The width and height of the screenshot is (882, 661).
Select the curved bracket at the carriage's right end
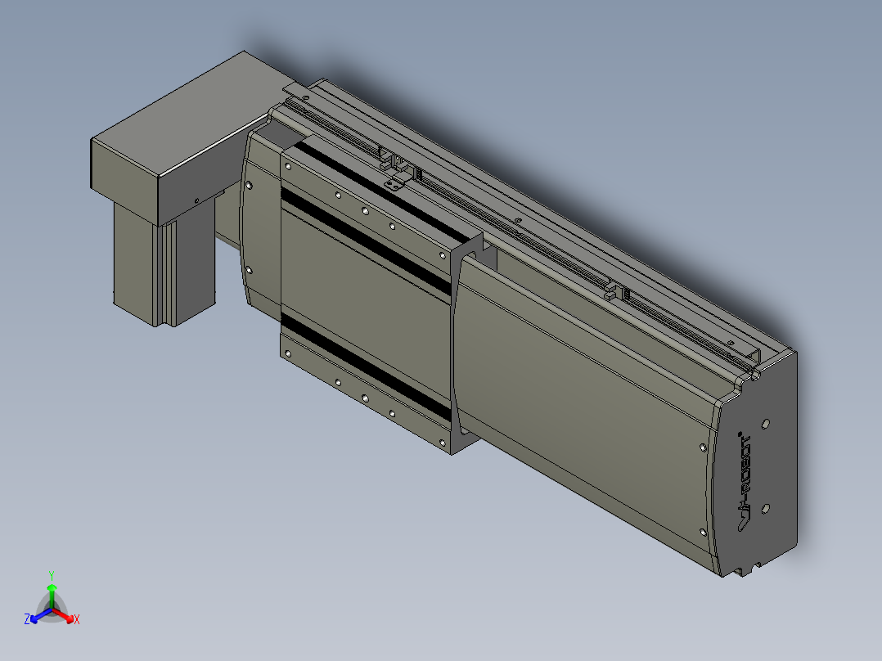coord(458,344)
